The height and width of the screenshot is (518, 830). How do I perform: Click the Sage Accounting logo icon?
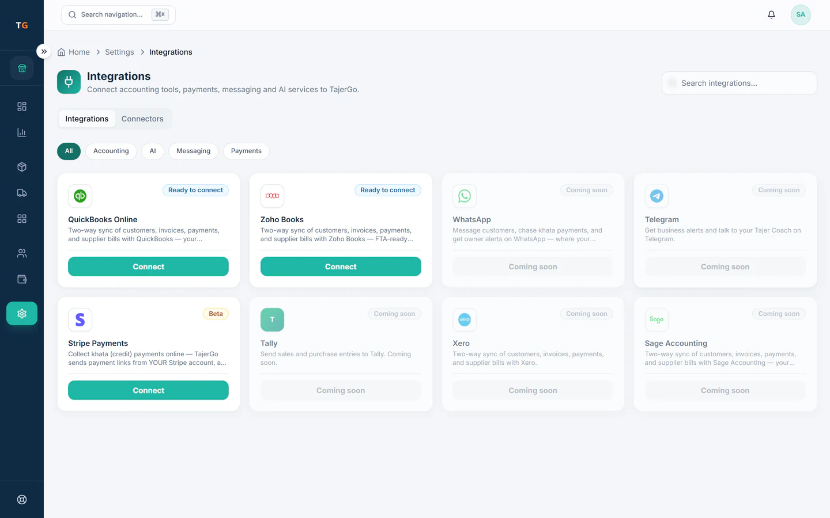[x=657, y=319]
